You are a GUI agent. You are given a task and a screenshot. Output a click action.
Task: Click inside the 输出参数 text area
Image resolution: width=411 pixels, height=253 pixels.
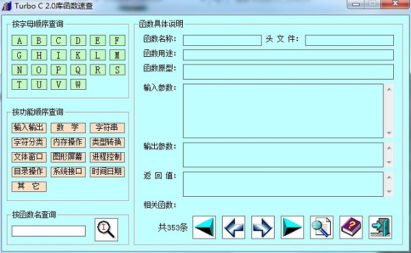pos(283,155)
